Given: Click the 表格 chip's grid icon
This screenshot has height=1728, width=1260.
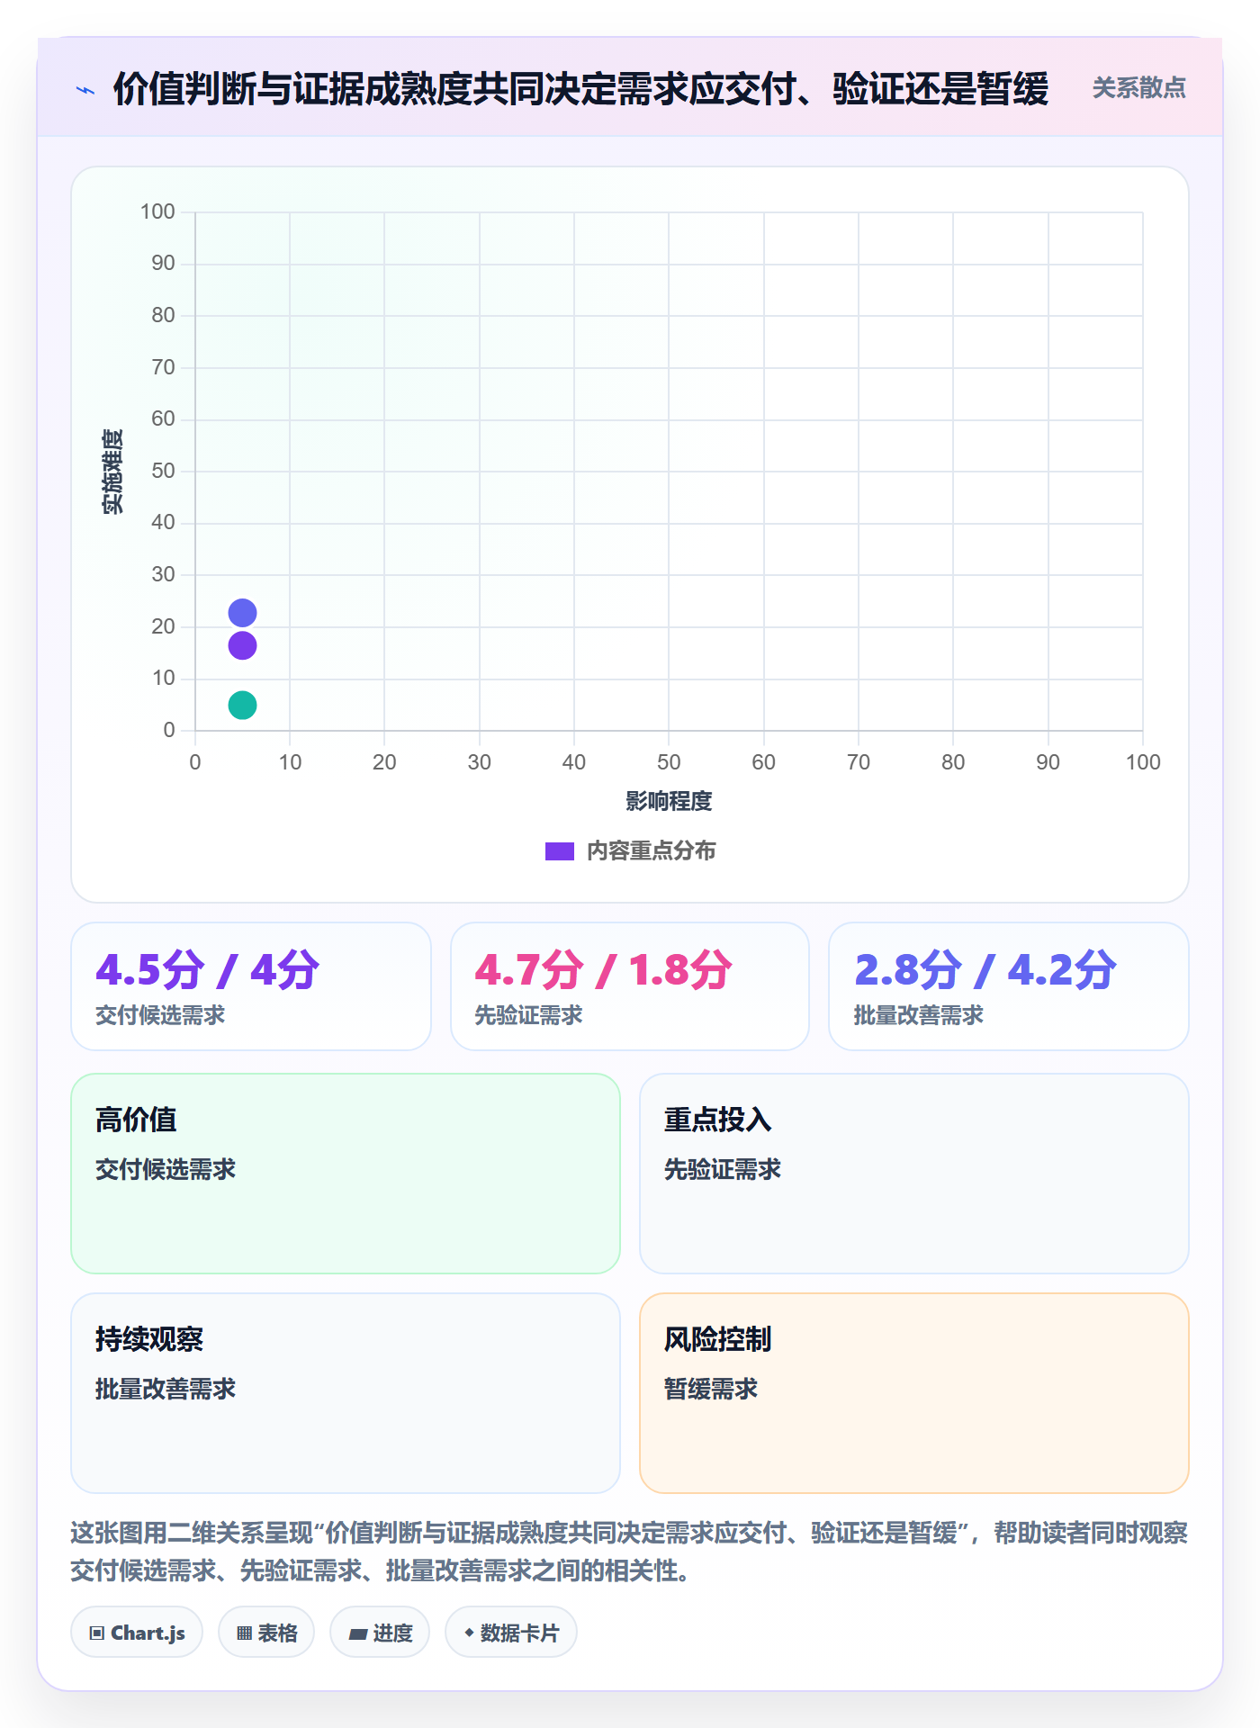Looking at the screenshot, I should pyautogui.click(x=244, y=1633).
